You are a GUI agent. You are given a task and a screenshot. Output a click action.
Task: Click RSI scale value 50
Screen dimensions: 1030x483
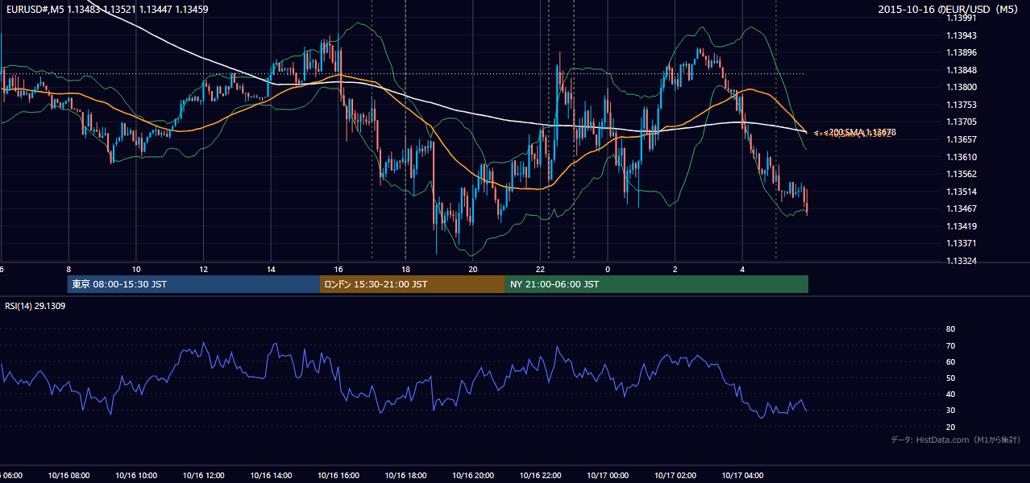(950, 378)
